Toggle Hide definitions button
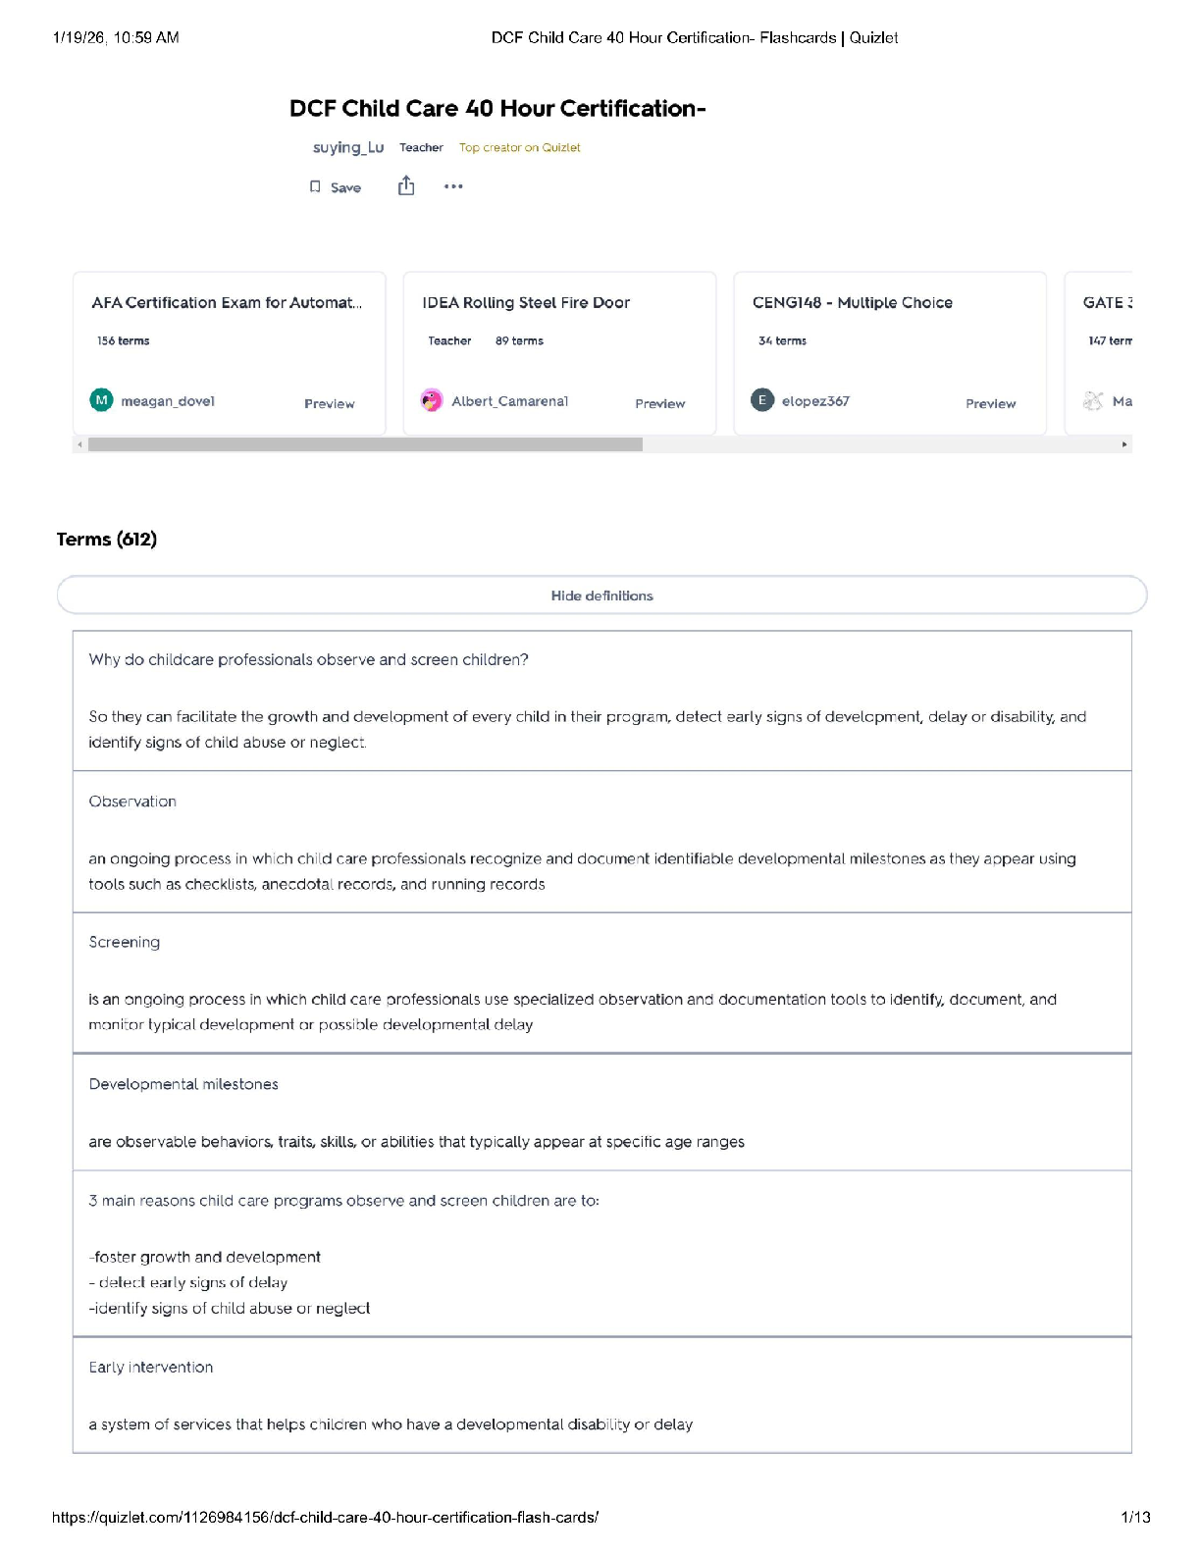The height and width of the screenshot is (1554, 1201). (x=601, y=596)
